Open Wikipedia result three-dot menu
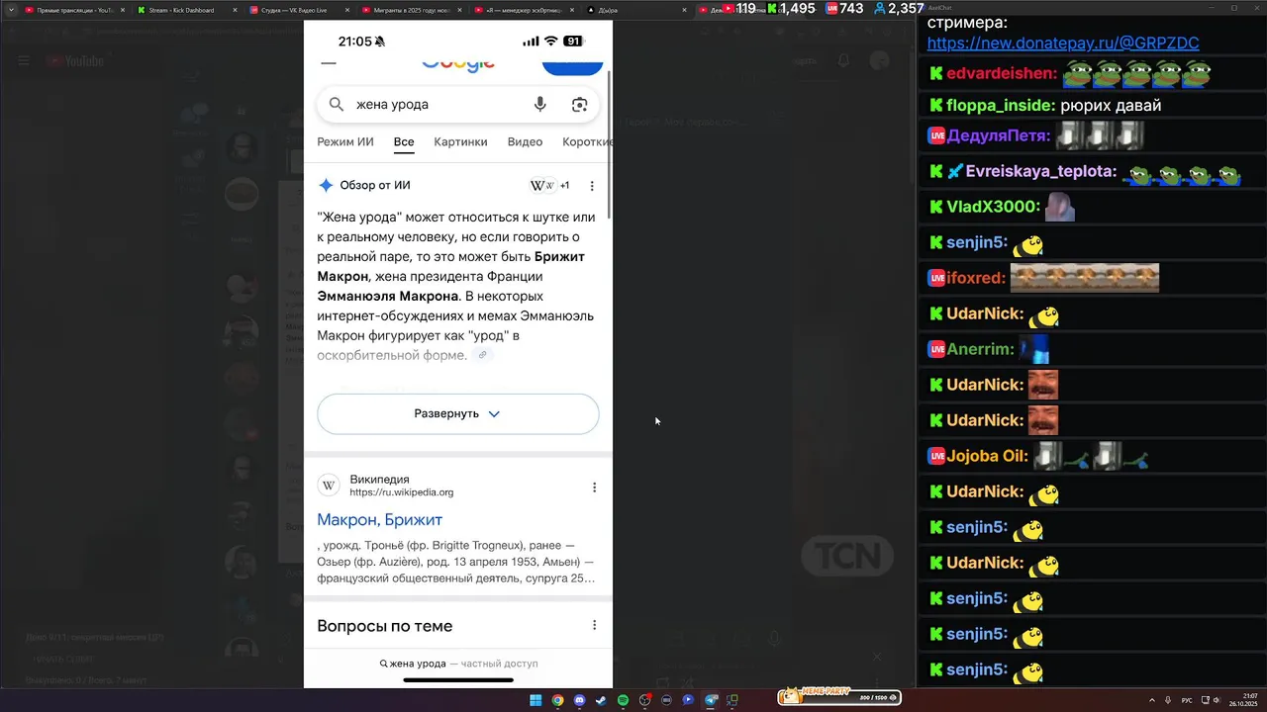1267x712 pixels. click(x=594, y=487)
